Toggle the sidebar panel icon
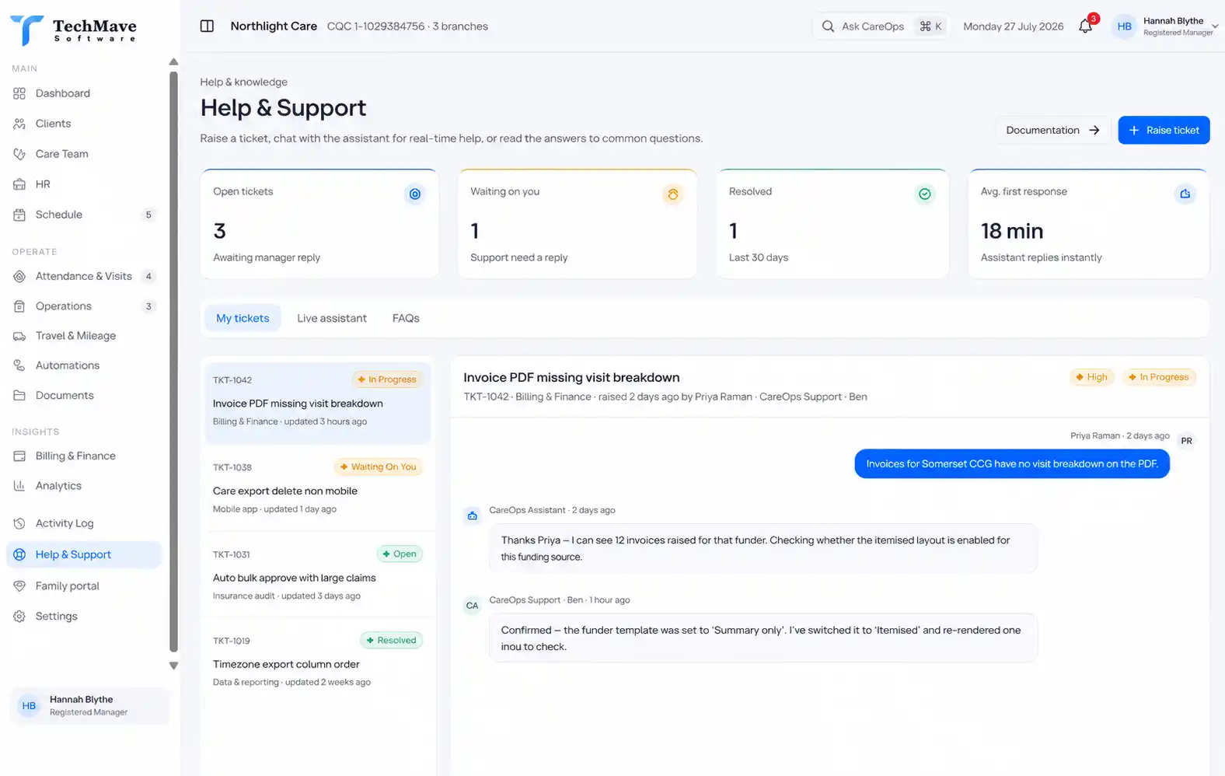The height and width of the screenshot is (776, 1225). (207, 26)
